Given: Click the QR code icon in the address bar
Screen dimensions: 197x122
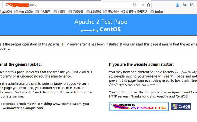Looking at the screenshot, I should [135, 5].
